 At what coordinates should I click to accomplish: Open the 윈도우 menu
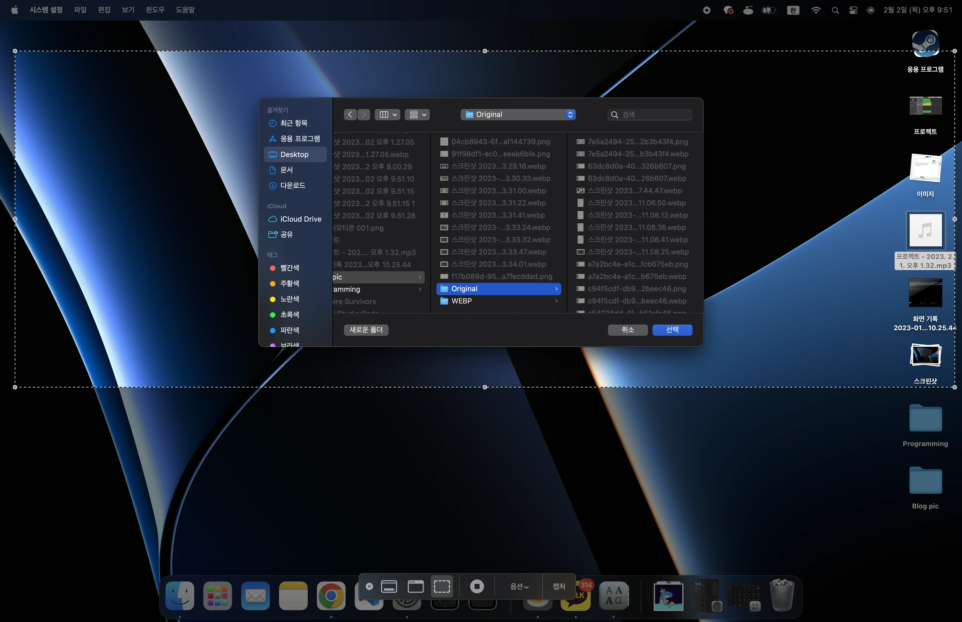pos(155,10)
